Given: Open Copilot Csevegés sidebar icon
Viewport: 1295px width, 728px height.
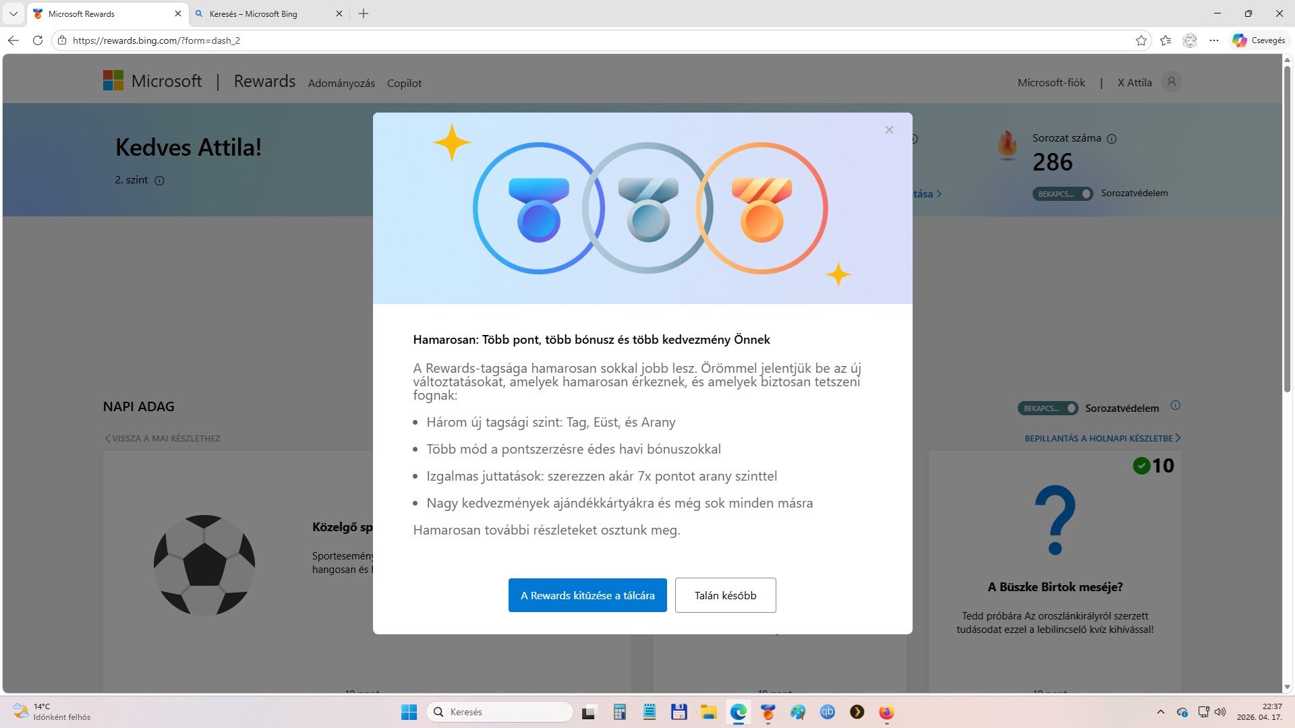Looking at the screenshot, I should 1259,40.
